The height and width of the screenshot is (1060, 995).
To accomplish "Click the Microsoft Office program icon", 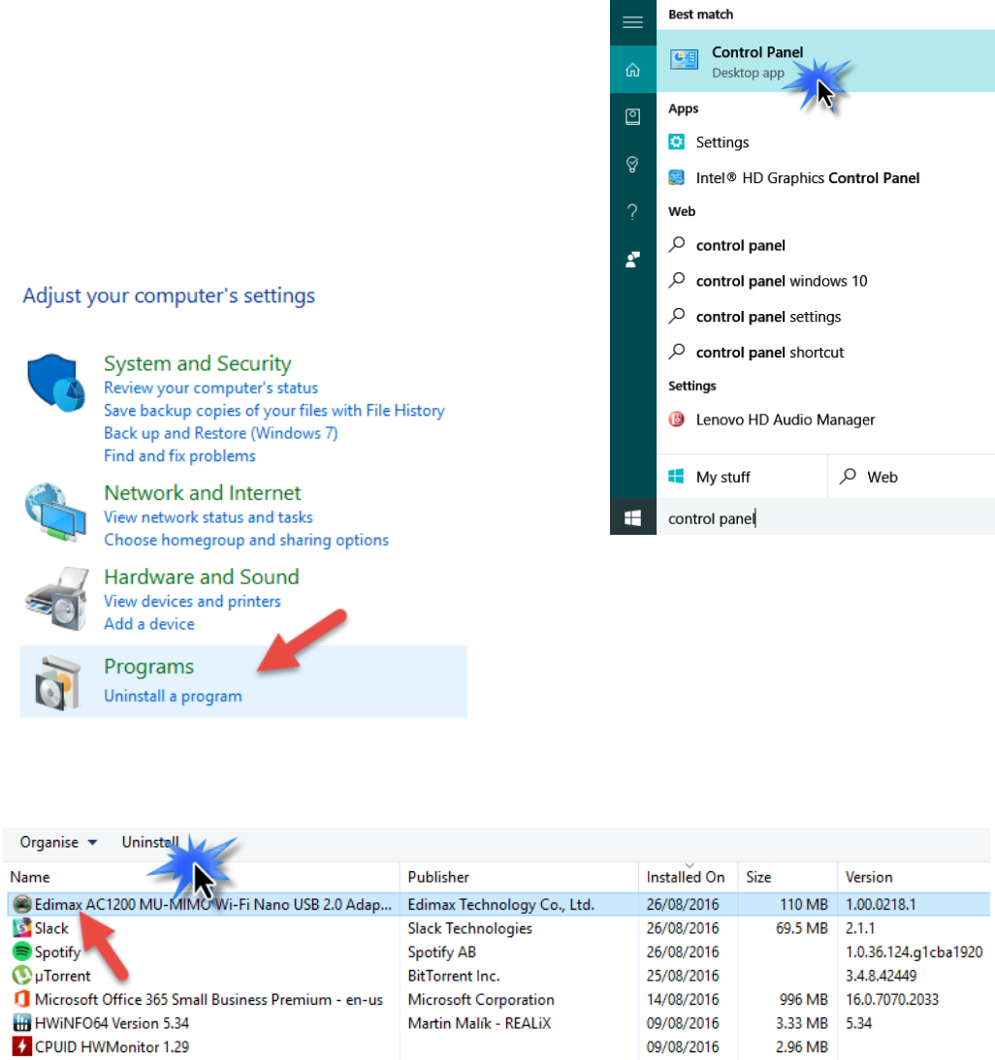I will tap(22, 999).
